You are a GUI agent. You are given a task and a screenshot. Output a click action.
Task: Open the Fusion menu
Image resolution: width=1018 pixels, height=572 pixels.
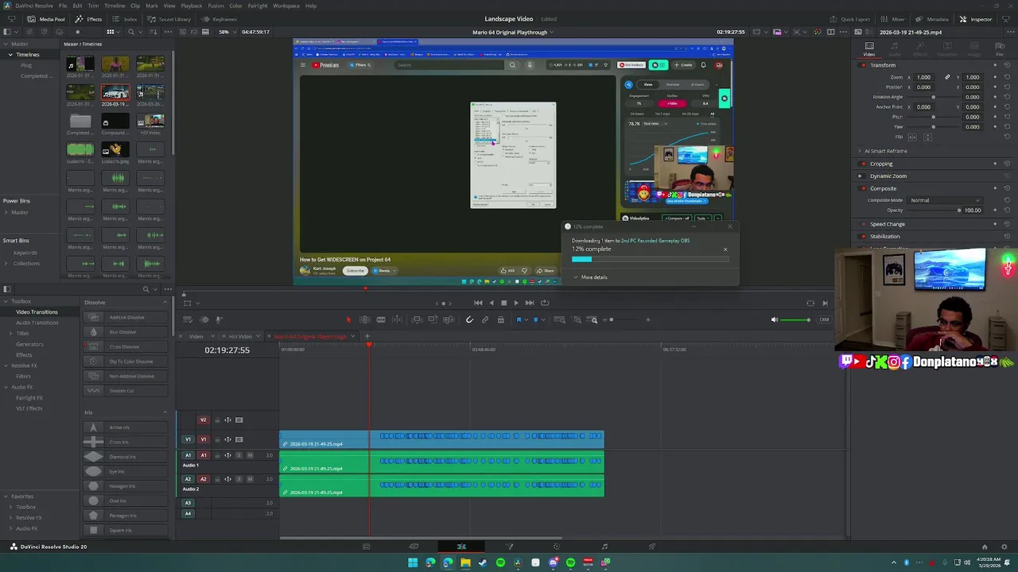tap(216, 6)
